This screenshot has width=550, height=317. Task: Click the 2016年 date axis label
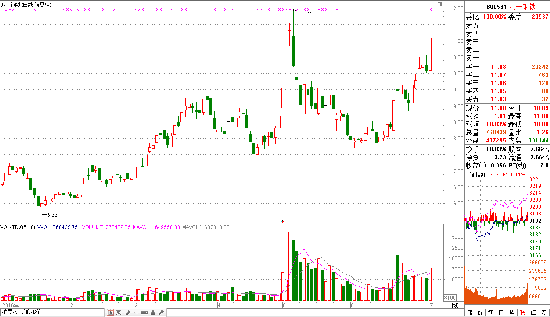click(11, 305)
